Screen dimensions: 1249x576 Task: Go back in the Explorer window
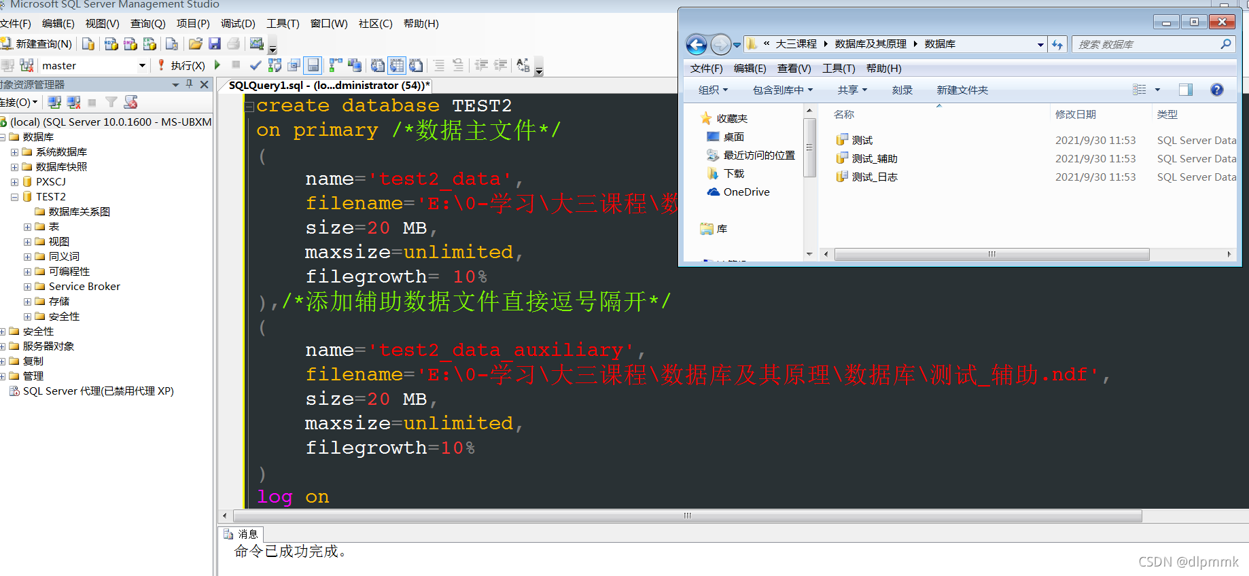697,45
